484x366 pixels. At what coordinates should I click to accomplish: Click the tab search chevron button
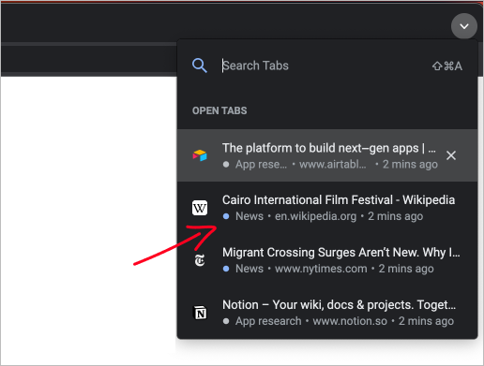pos(464,26)
